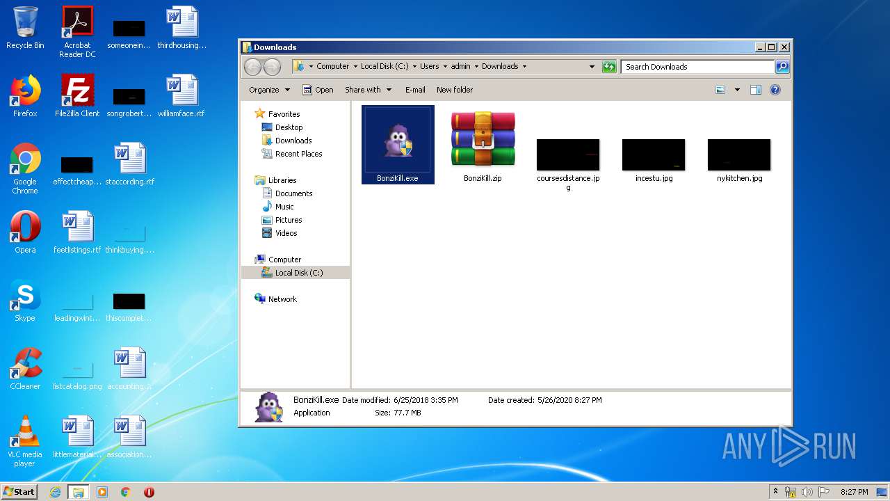
Task: Change the view icon in toolbar
Action: (720, 90)
